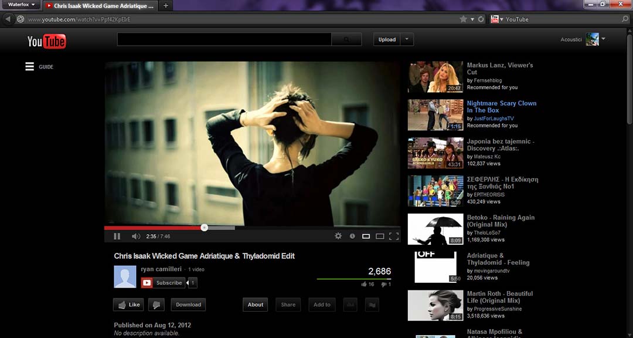Screen dimensions: 633x338
Task: Open the Share options for the video
Action: [x=288, y=305]
